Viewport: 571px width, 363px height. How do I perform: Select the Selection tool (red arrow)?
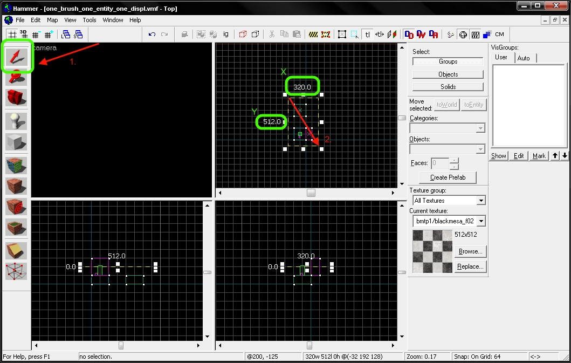(x=17, y=56)
